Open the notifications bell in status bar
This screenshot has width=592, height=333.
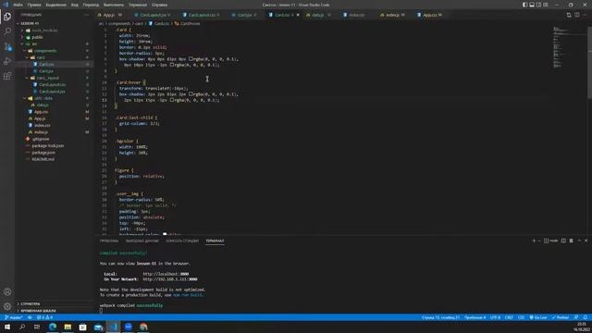pos(585,317)
